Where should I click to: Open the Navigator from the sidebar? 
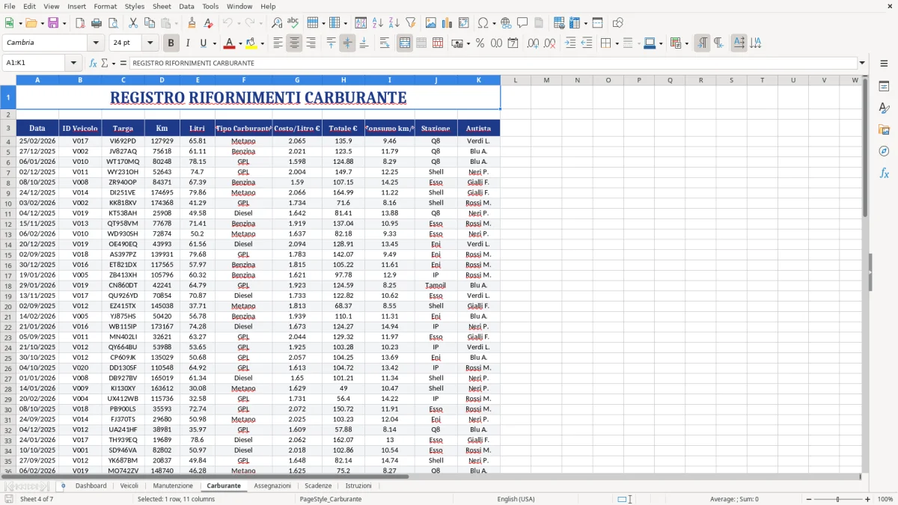click(x=884, y=151)
